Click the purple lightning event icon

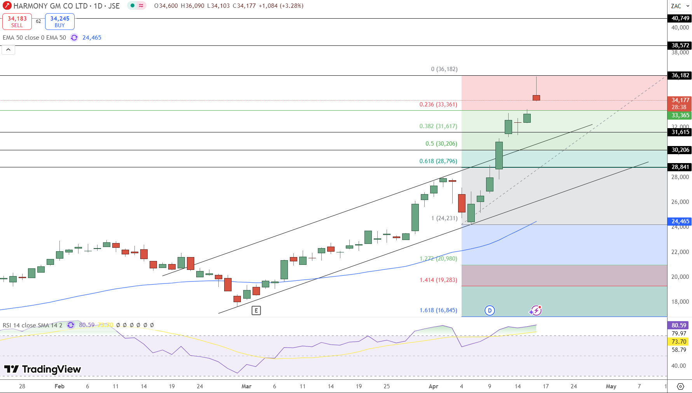[x=536, y=310]
